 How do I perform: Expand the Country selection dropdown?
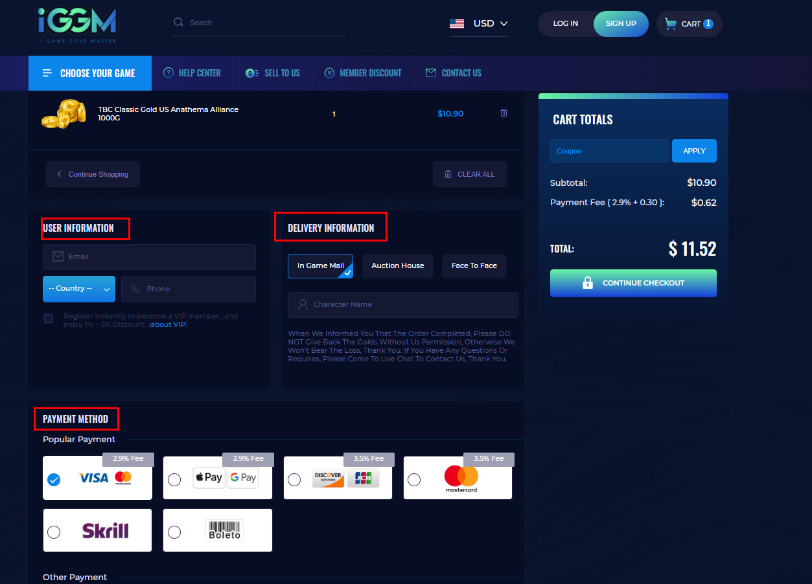79,289
